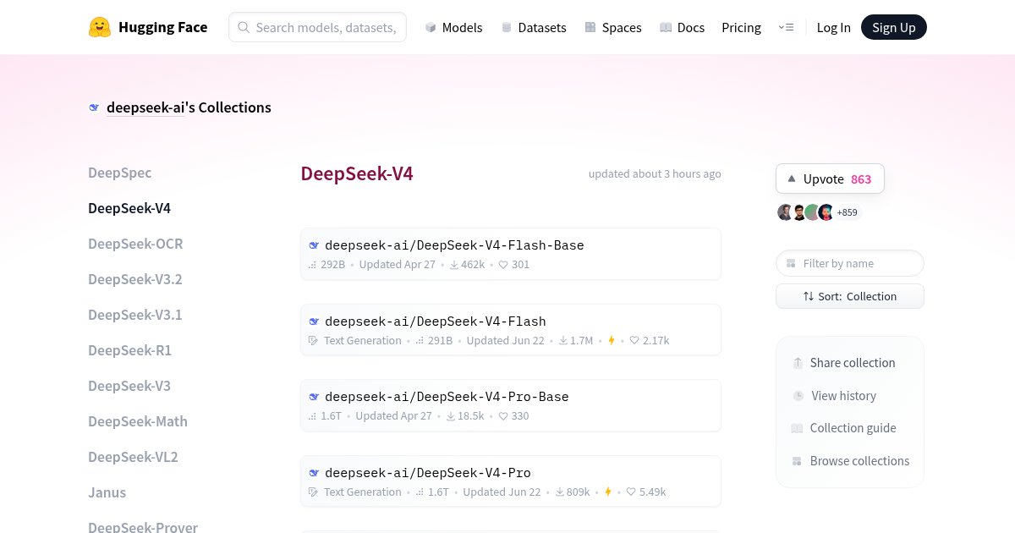
Task: Select the DeepSeek-R1 collection
Action: (x=130, y=350)
